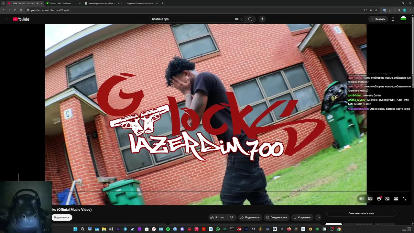Screen dimensions: 414x233
Task: Clear the YouTube search query with X
Action: tap(241, 19)
